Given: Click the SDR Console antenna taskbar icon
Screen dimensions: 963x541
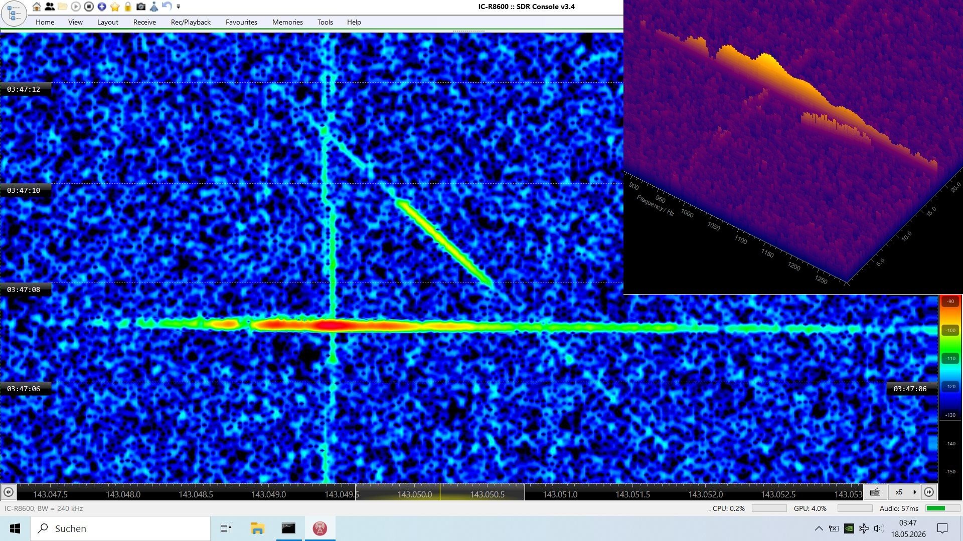Looking at the screenshot, I should [x=320, y=528].
